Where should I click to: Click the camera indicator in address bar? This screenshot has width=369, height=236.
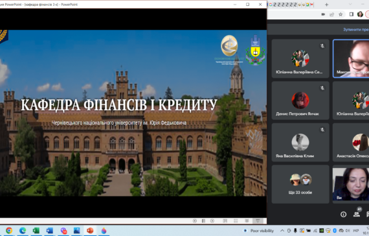coord(323,14)
